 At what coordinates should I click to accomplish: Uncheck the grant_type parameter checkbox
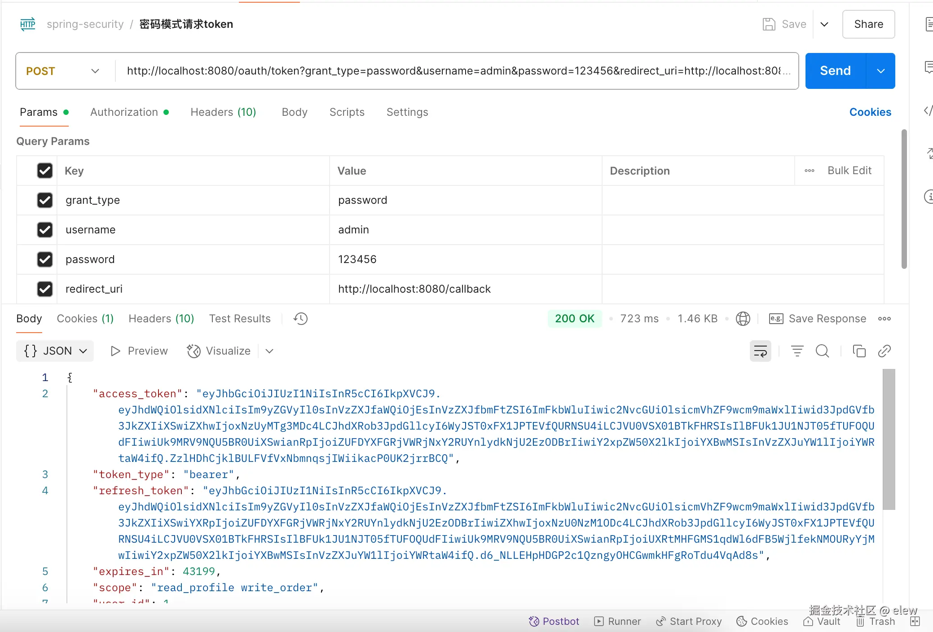click(45, 200)
